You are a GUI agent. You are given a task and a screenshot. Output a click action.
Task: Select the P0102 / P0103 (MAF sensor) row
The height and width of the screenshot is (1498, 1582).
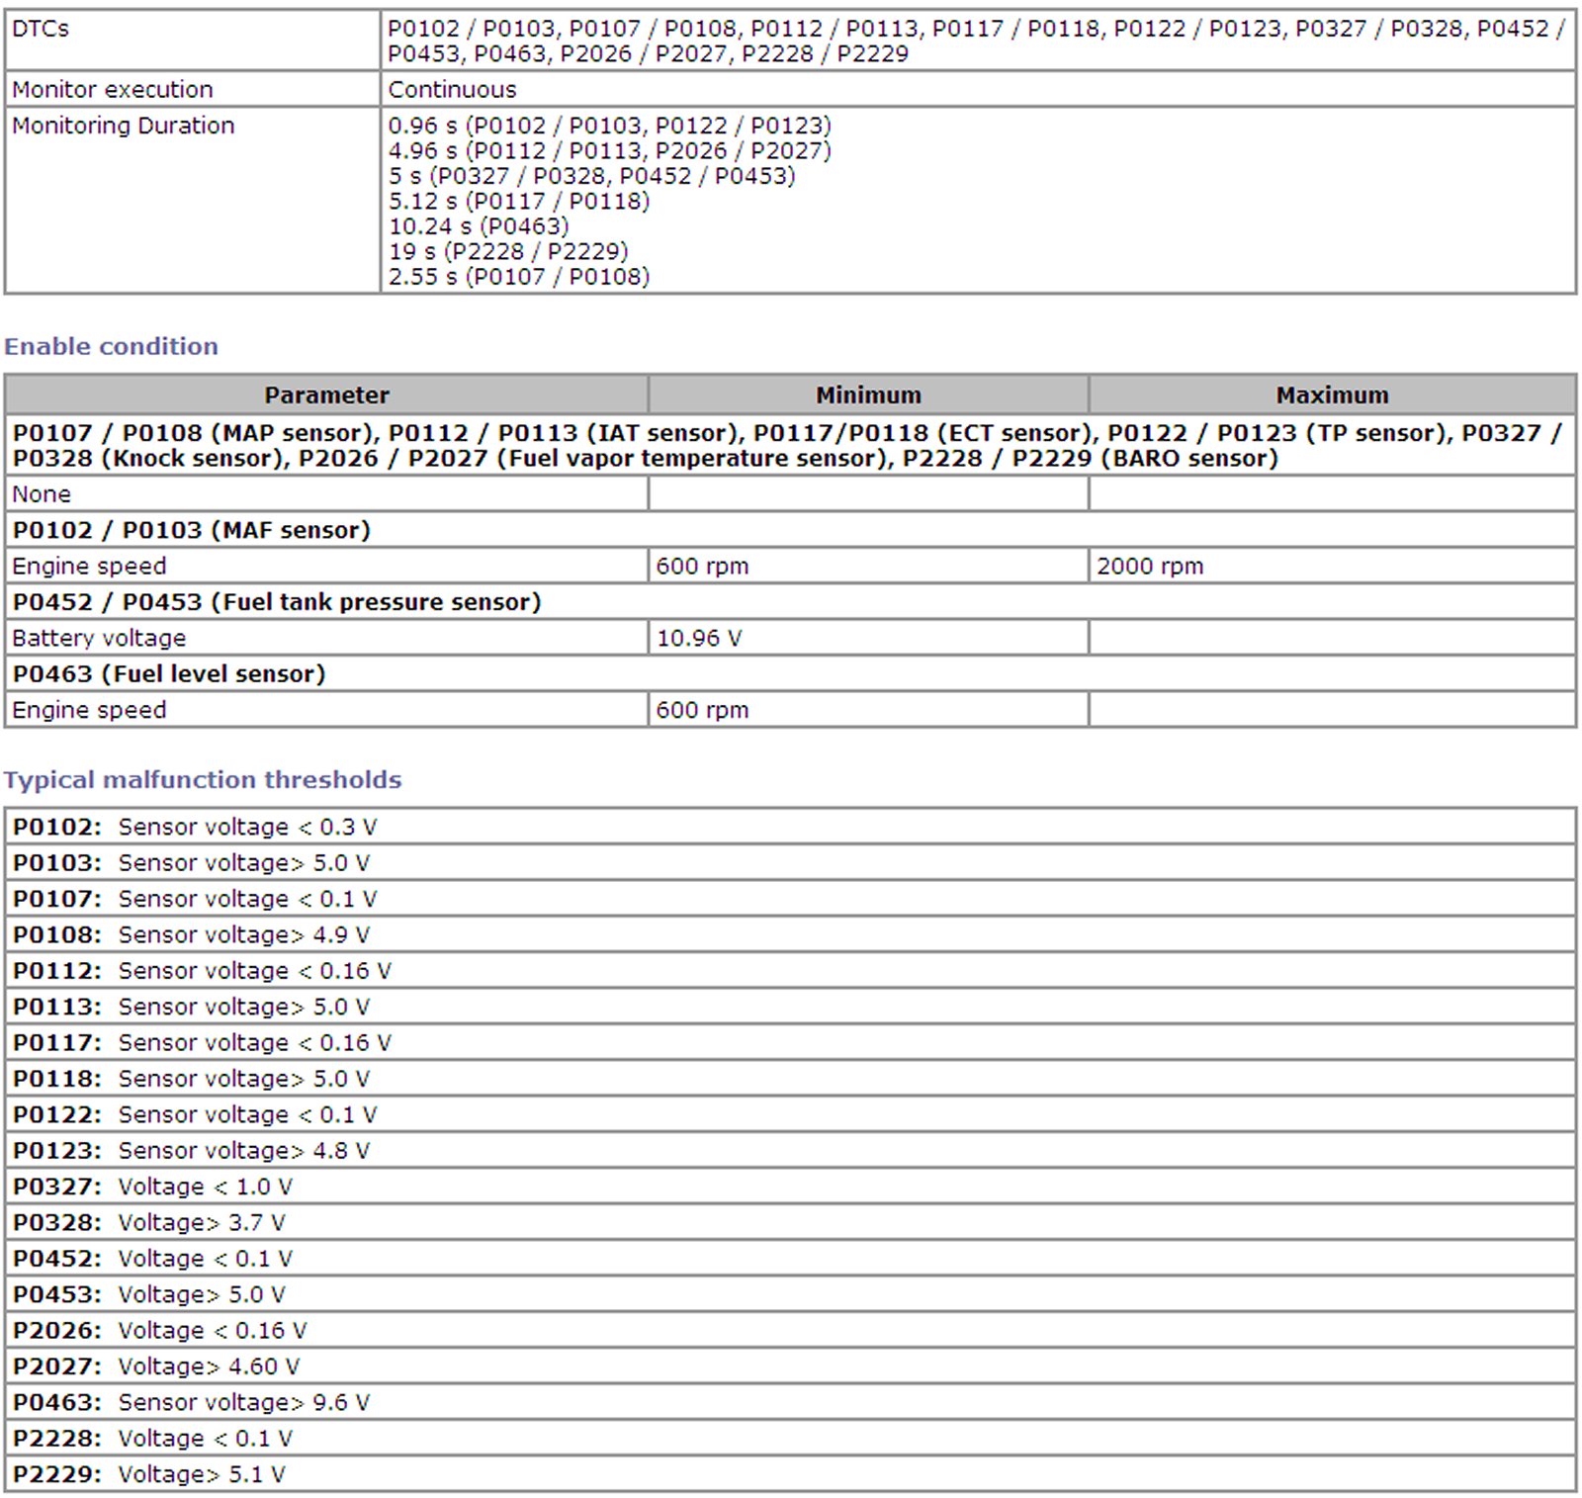click(x=192, y=531)
